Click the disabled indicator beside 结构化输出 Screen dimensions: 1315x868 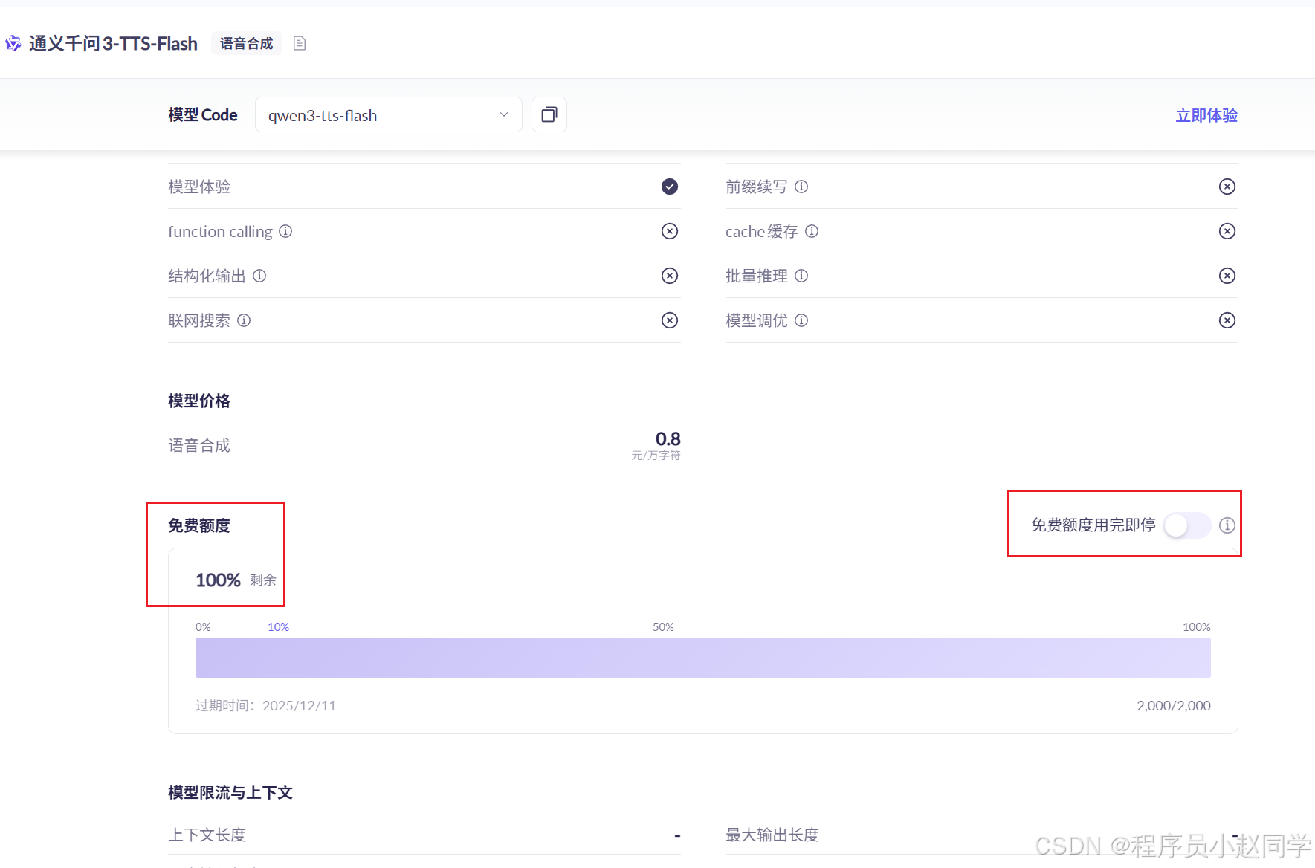669,276
